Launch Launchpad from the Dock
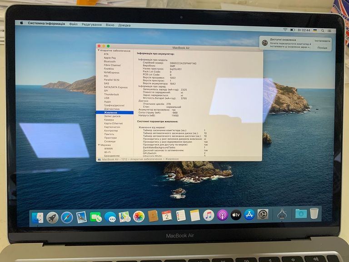 (52, 218)
